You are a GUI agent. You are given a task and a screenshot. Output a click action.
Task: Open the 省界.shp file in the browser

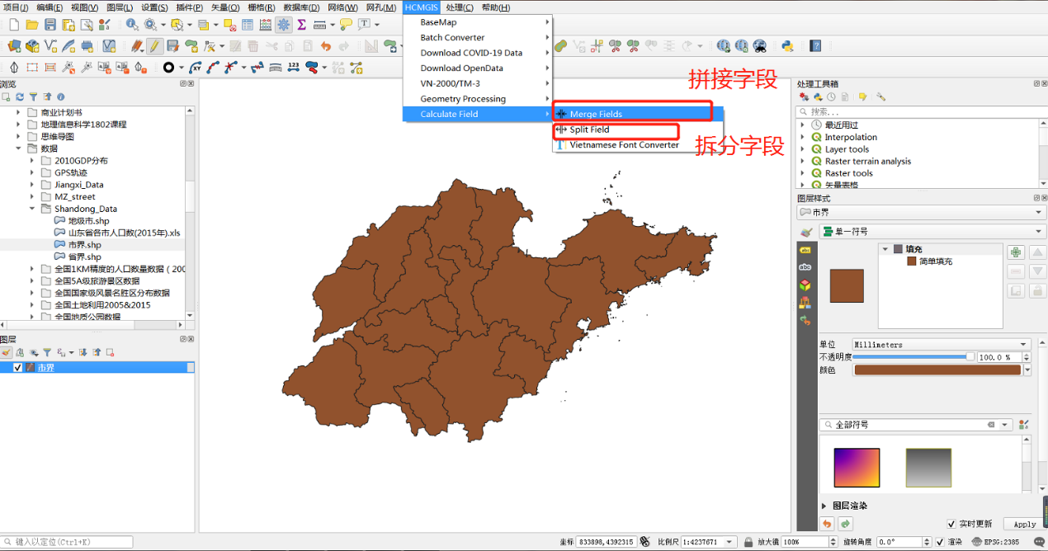point(84,257)
